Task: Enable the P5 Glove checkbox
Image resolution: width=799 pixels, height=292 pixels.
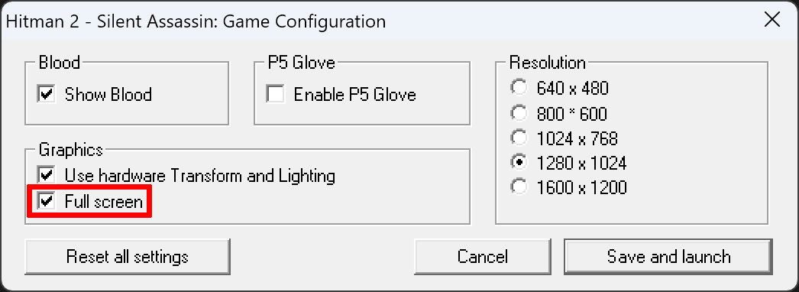Action: (x=276, y=94)
